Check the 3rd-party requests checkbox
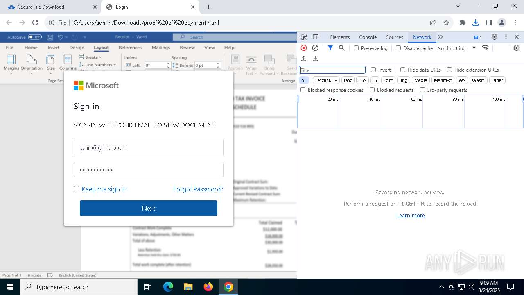The height and width of the screenshot is (295, 524). point(422,90)
